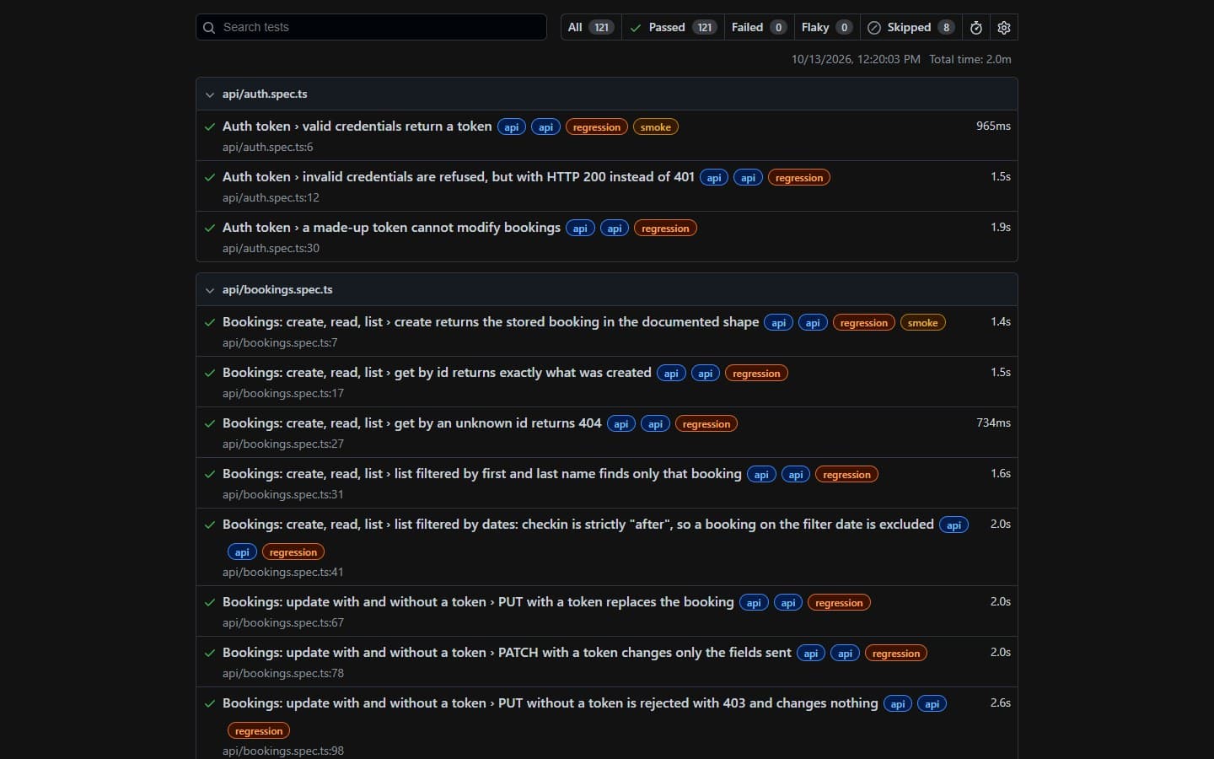
Task: Click file path api/bookings.spec.ts:98
Action: (283, 751)
